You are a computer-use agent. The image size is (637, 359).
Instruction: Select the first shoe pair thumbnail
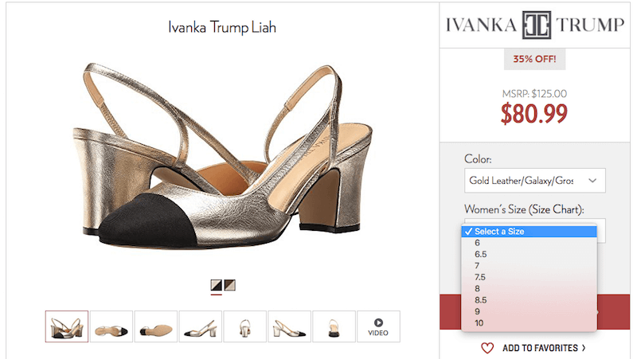67,326
